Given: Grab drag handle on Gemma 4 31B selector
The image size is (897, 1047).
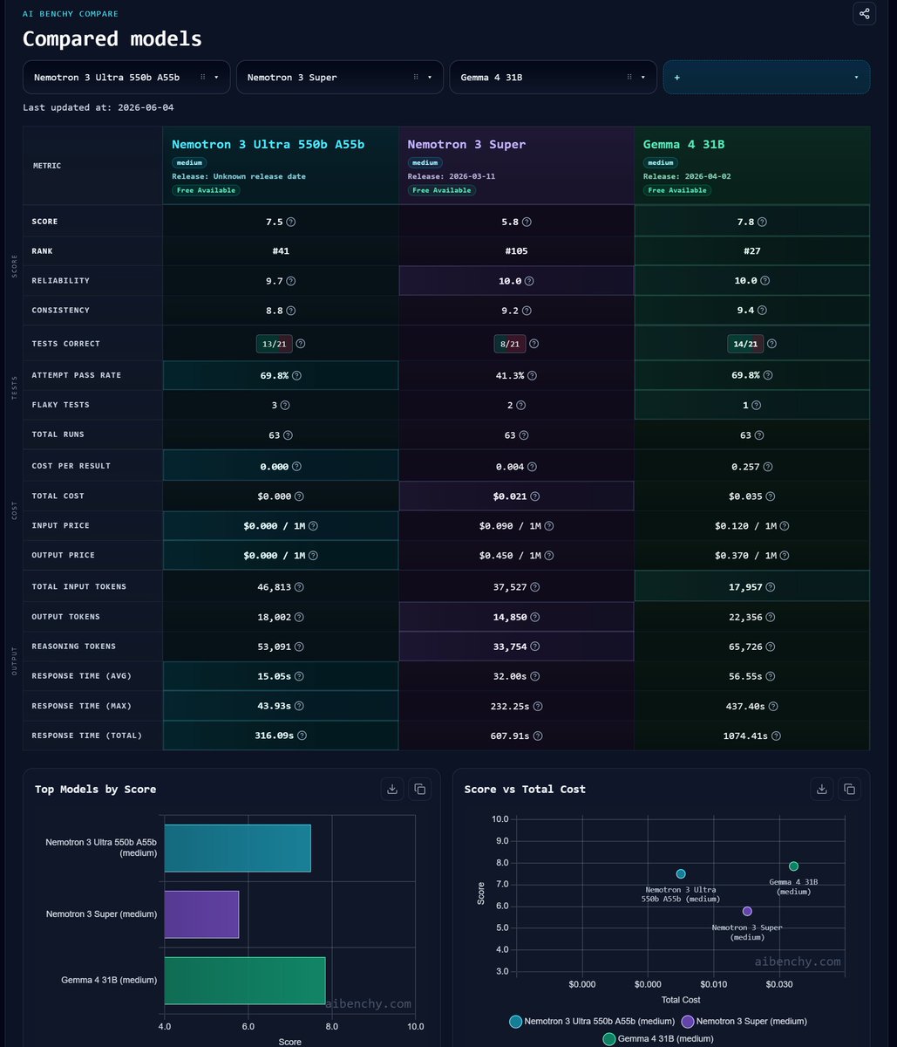Looking at the screenshot, I should tap(630, 77).
